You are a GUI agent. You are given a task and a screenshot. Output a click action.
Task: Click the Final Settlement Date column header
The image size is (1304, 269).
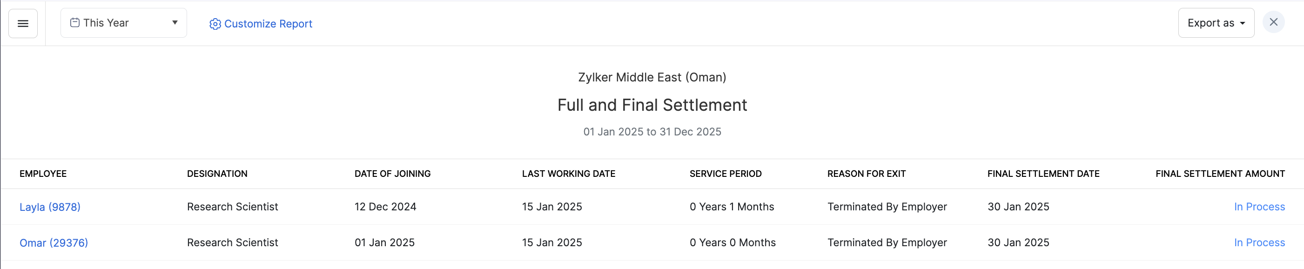1043,174
